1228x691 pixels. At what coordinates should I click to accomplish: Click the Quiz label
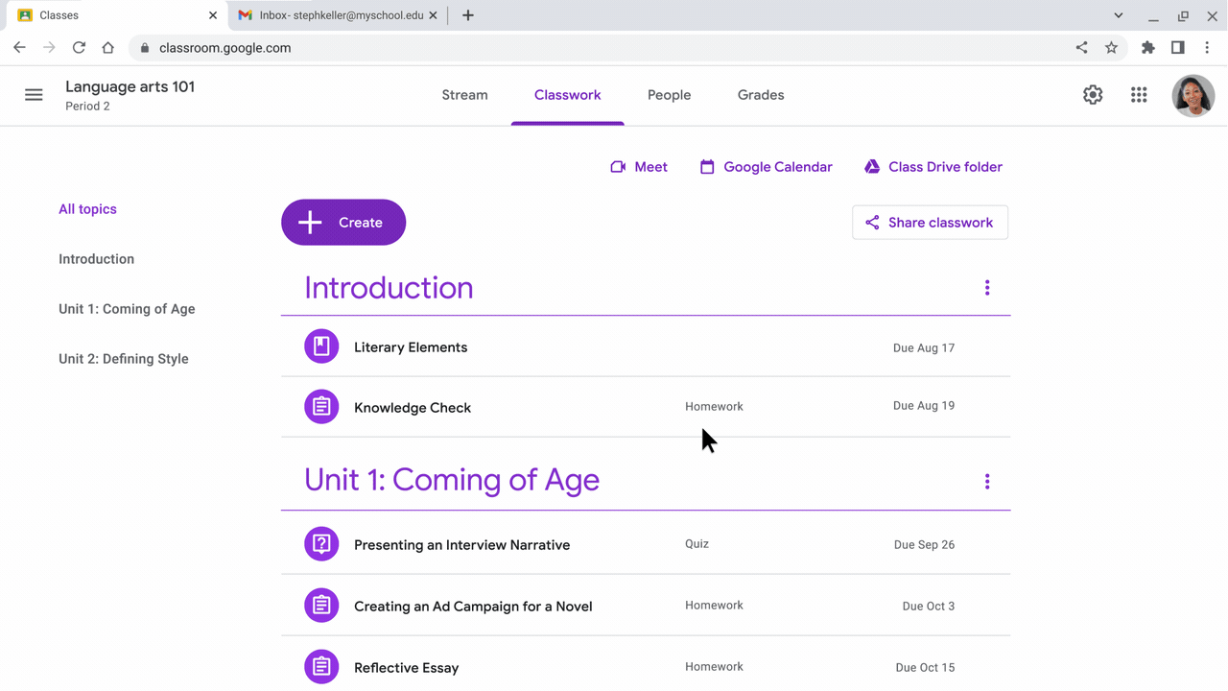point(697,544)
